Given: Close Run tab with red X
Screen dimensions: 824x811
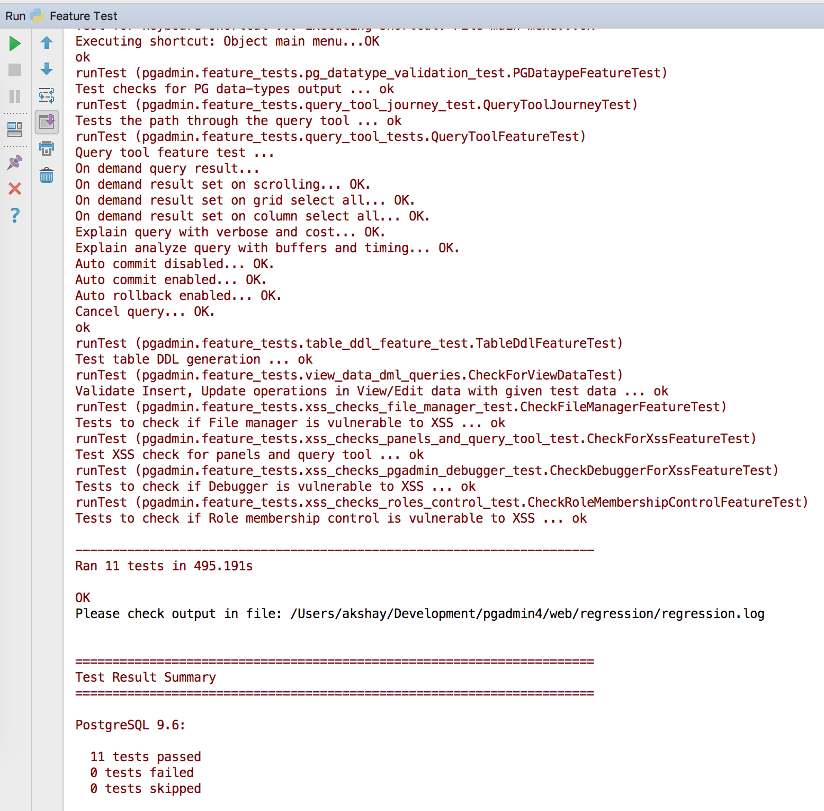Looking at the screenshot, I should [15, 189].
